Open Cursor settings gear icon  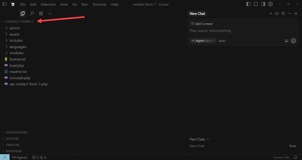(x=270, y=4)
